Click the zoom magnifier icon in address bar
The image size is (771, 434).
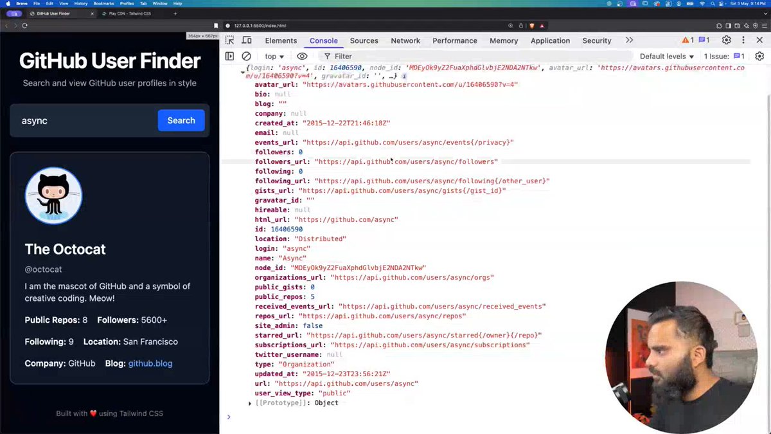click(x=511, y=26)
